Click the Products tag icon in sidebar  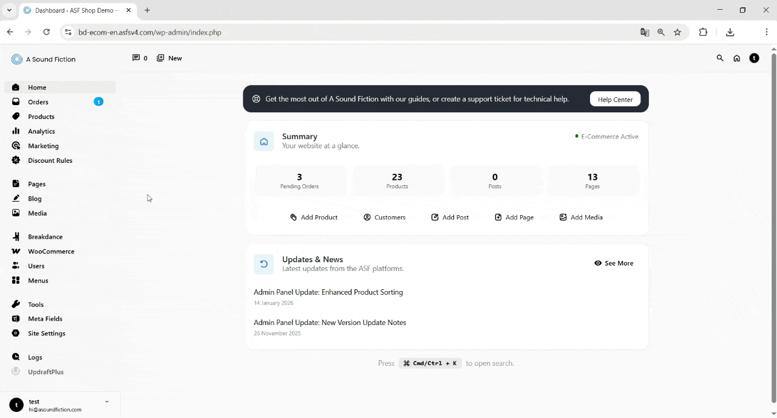point(16,117)
